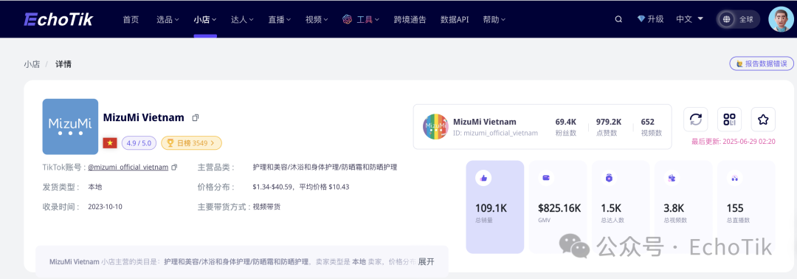The height and width of the screenshot is (279, 797).
Task: Click the 工具 swirl icon
Action: (347, 20)
